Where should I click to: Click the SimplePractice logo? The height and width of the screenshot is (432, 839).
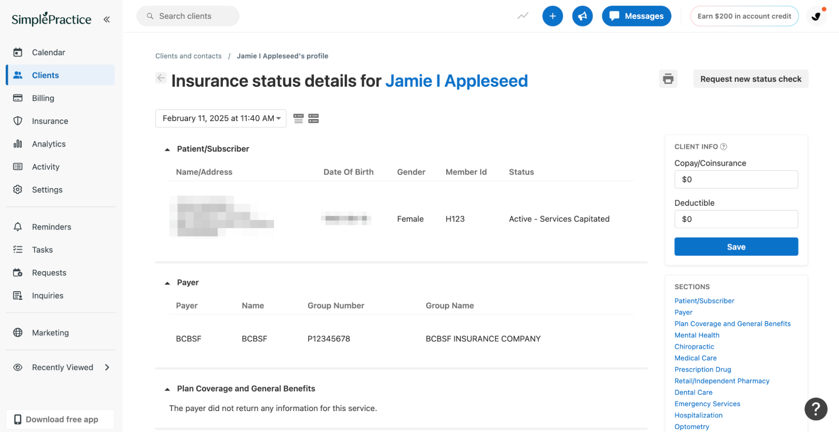[x=51, y=19]
